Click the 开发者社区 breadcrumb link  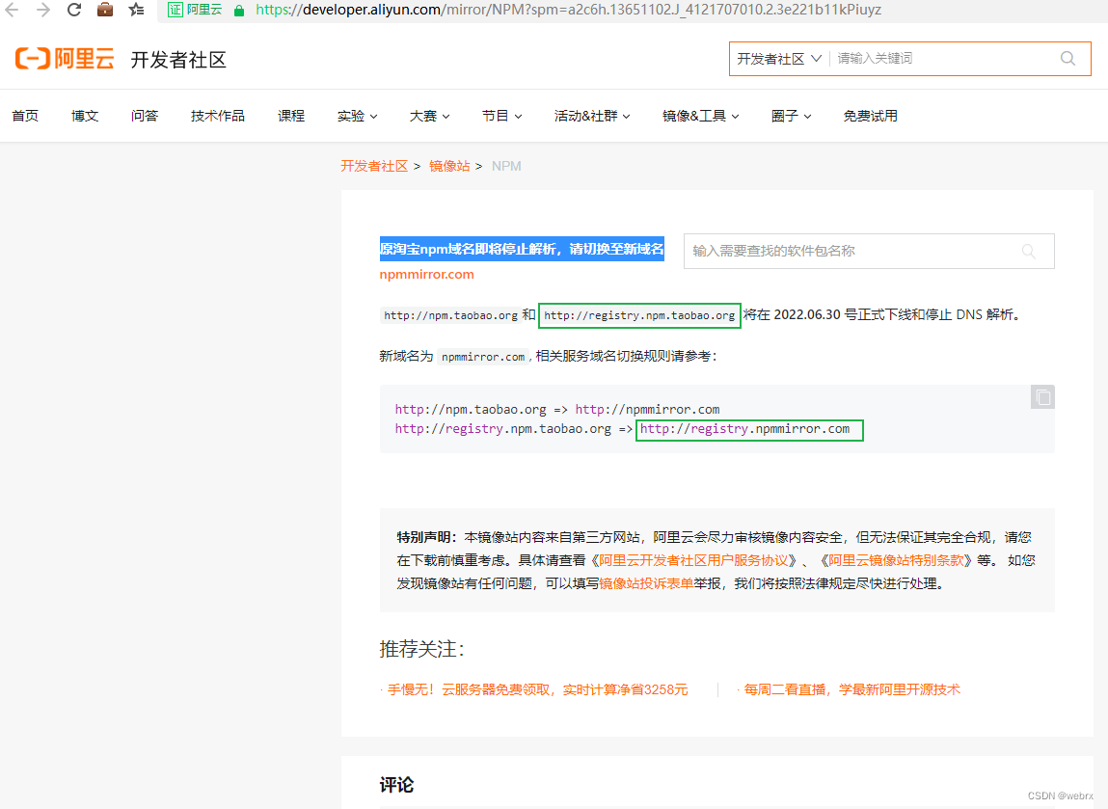click(374, 166)
